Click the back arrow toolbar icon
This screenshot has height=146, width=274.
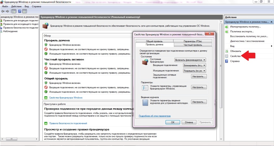[x=3, y=11]
